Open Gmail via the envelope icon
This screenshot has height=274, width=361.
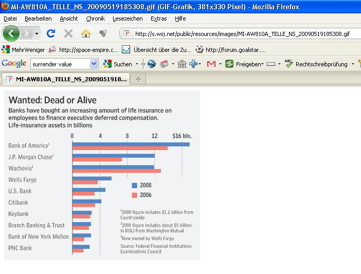[x=211, y=64]
